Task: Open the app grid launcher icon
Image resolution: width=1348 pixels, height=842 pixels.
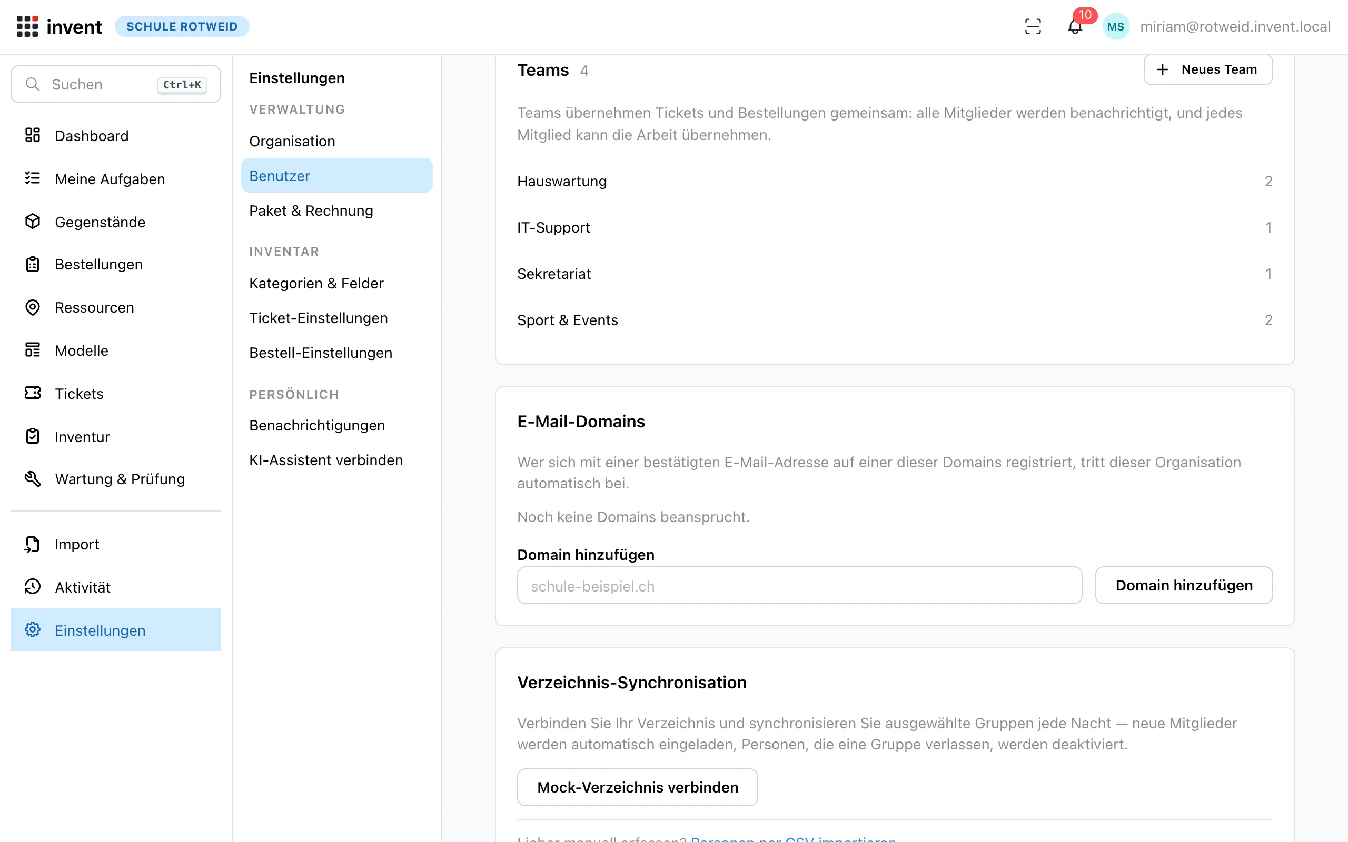Action: coord(27,26)
